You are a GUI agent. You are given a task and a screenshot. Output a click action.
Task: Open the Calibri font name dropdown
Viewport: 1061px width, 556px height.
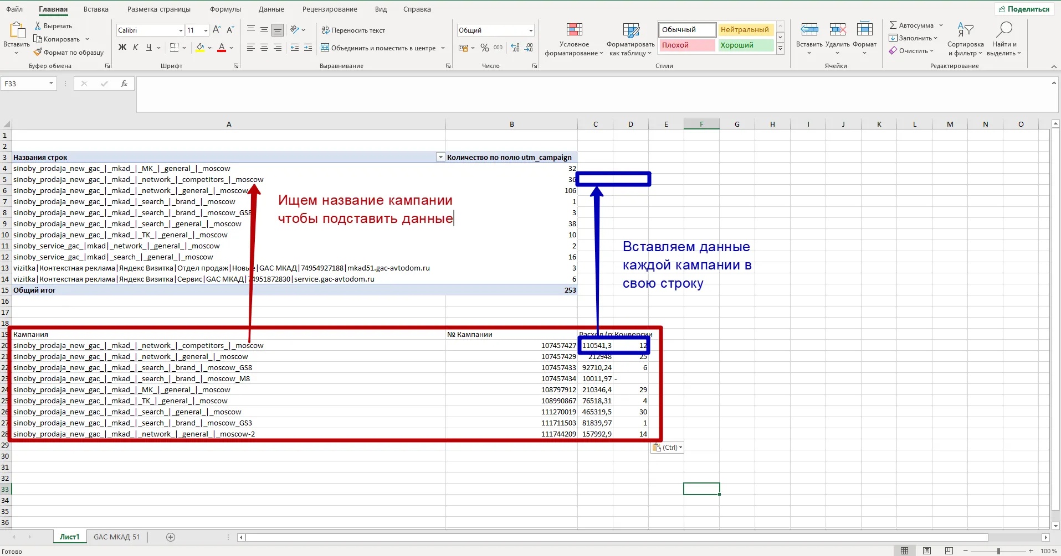click(x=181, y=30)
